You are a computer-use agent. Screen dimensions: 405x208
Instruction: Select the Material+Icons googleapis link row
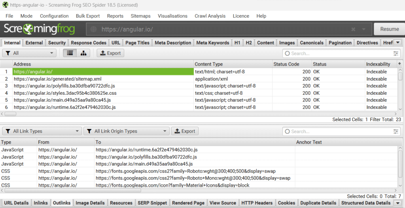tap(199, 185)
